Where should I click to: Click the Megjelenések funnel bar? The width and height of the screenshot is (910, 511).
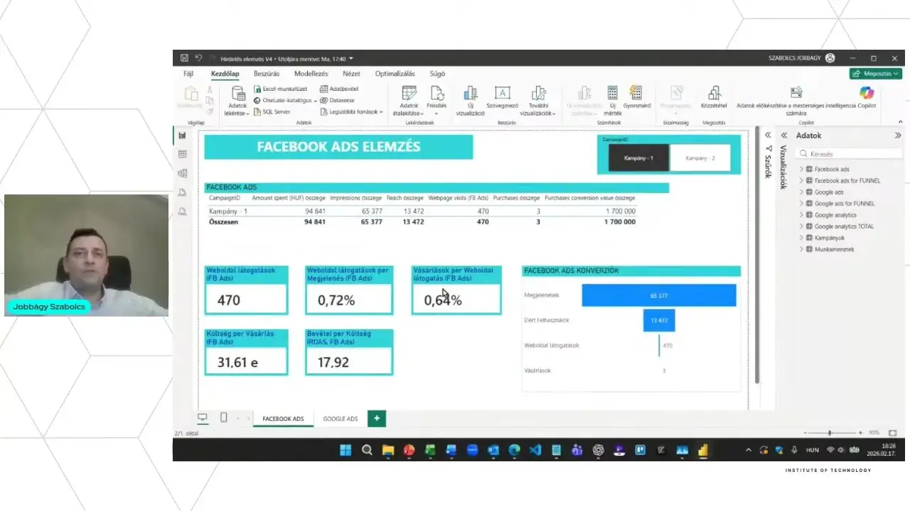coord(659,295)
